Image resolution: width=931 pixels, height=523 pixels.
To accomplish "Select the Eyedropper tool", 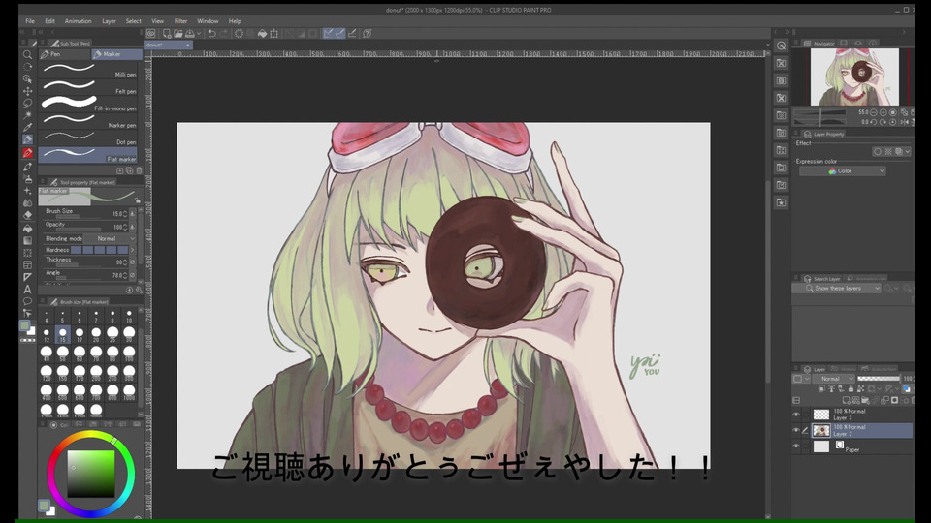I will point(27,128).
